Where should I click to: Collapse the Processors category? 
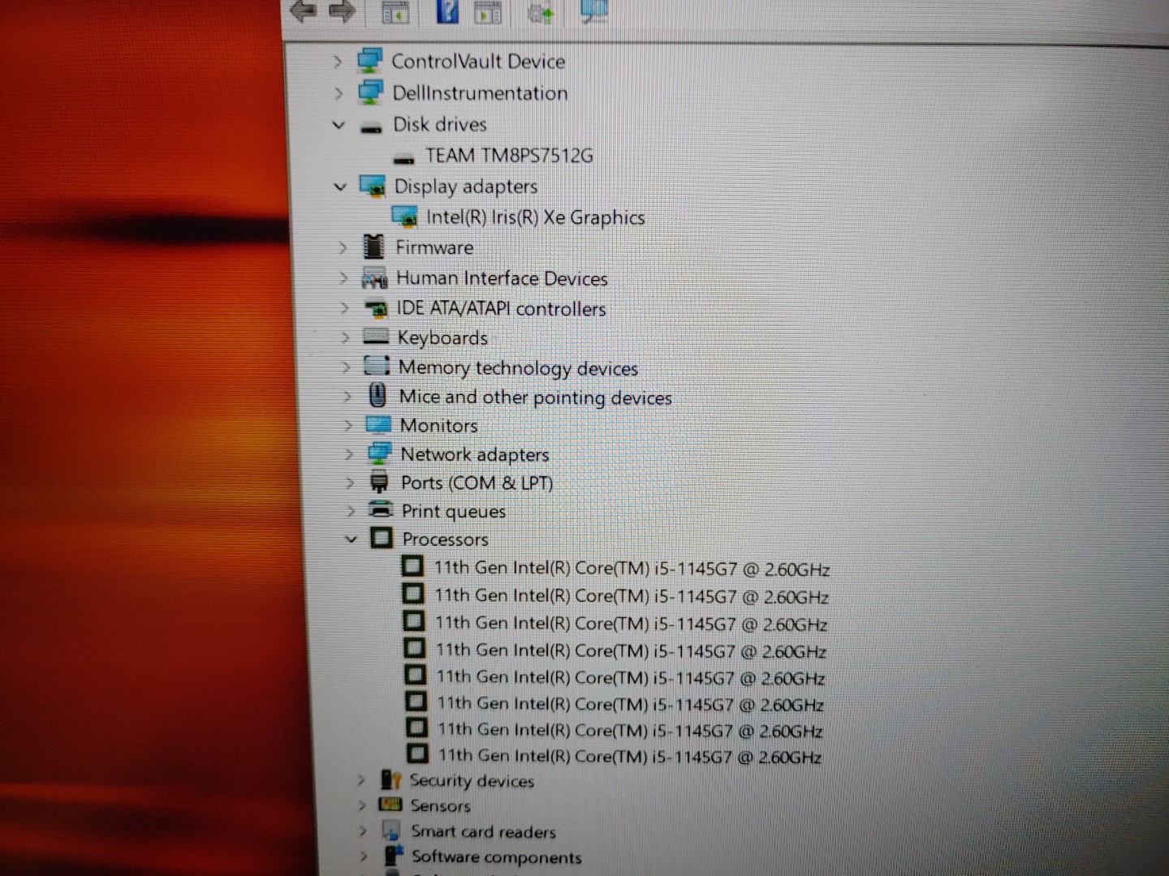tap(351, 539)
